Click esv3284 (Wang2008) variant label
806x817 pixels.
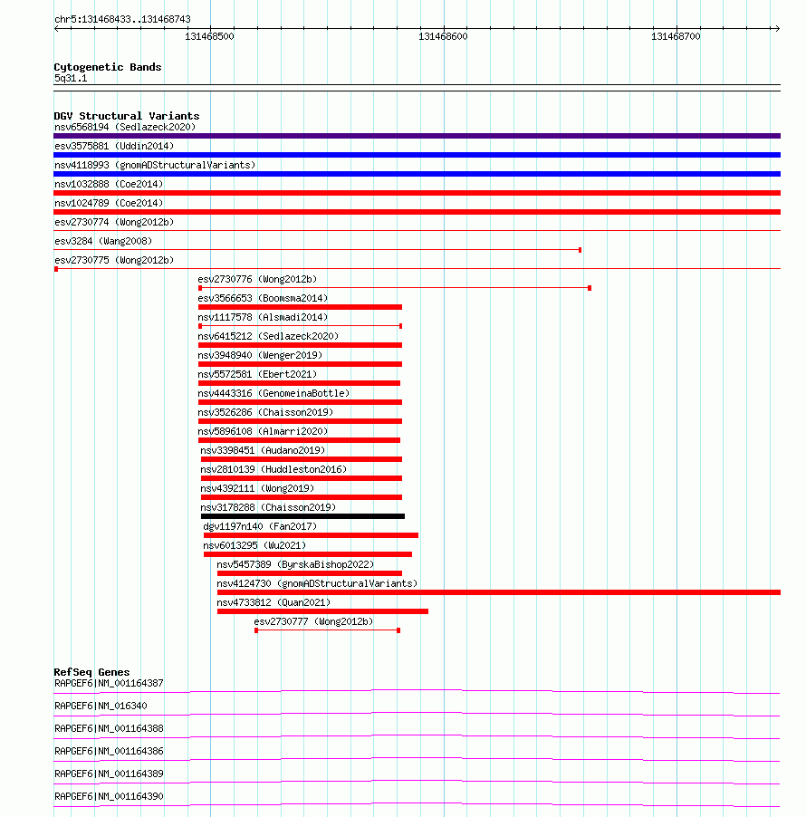(103, 241)
